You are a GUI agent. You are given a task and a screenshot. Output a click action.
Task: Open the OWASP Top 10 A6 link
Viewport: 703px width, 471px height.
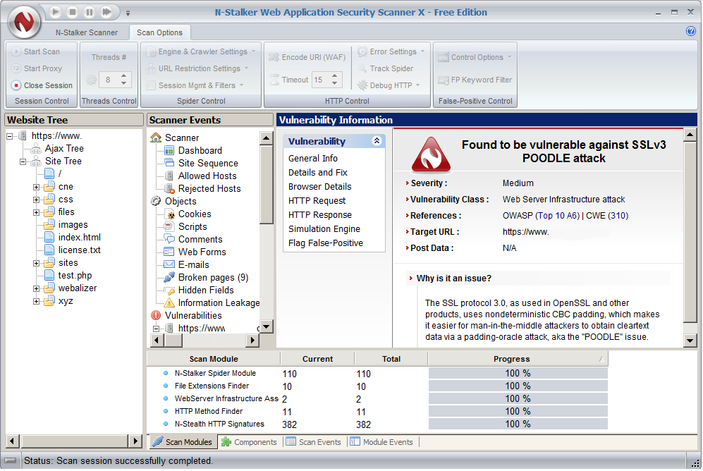[x=558, y=216]
